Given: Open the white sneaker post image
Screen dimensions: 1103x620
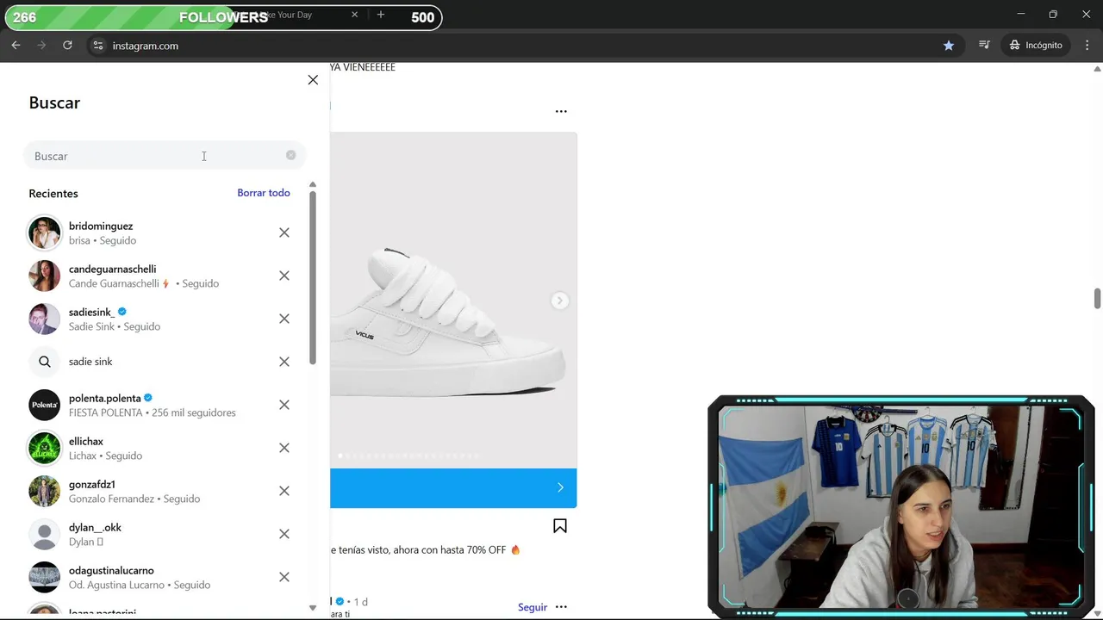Looking at the screenshot, I should [453, 300].
